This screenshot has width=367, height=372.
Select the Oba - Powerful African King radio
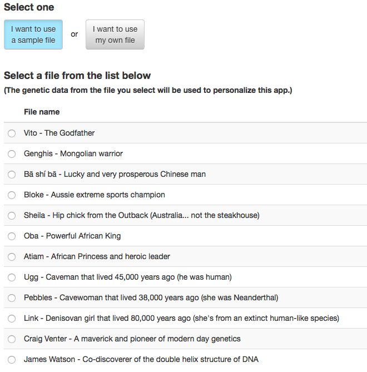(x=12, y=236)
